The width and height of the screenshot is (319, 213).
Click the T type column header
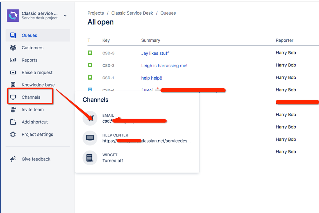click(89, 40)
